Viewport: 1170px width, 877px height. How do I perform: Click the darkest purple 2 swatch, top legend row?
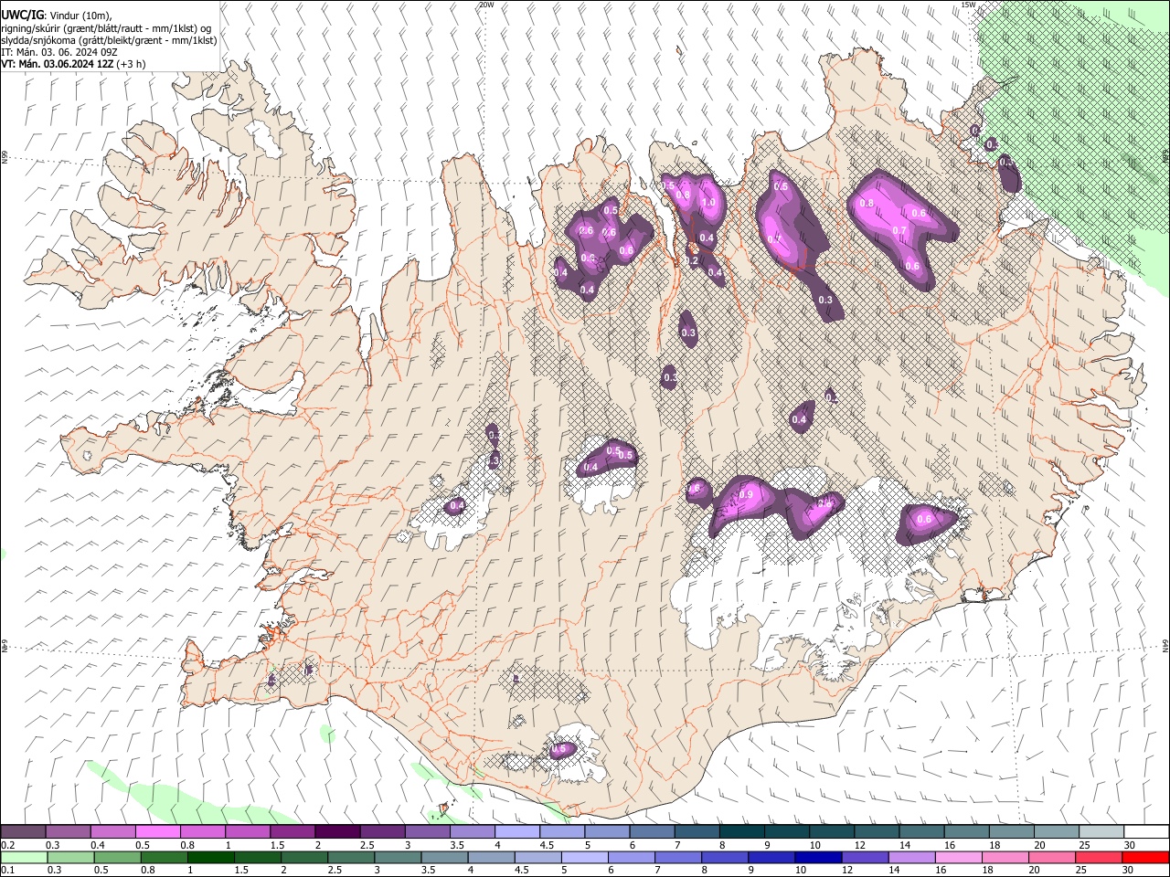pos(336,832)
